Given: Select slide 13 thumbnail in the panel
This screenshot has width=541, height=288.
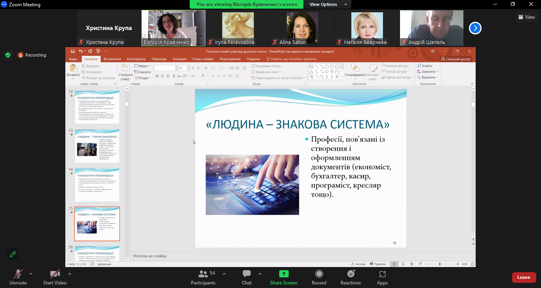Looking at the screenshot, I should [x=97, y=146].
